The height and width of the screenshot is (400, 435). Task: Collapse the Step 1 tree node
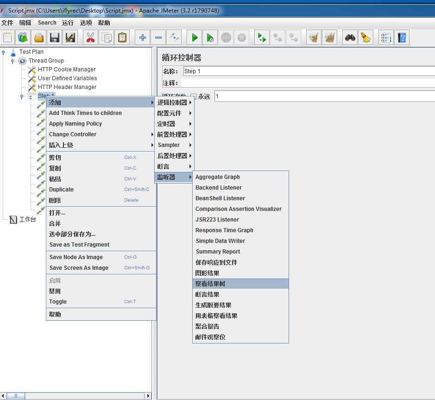coord(21,96)
